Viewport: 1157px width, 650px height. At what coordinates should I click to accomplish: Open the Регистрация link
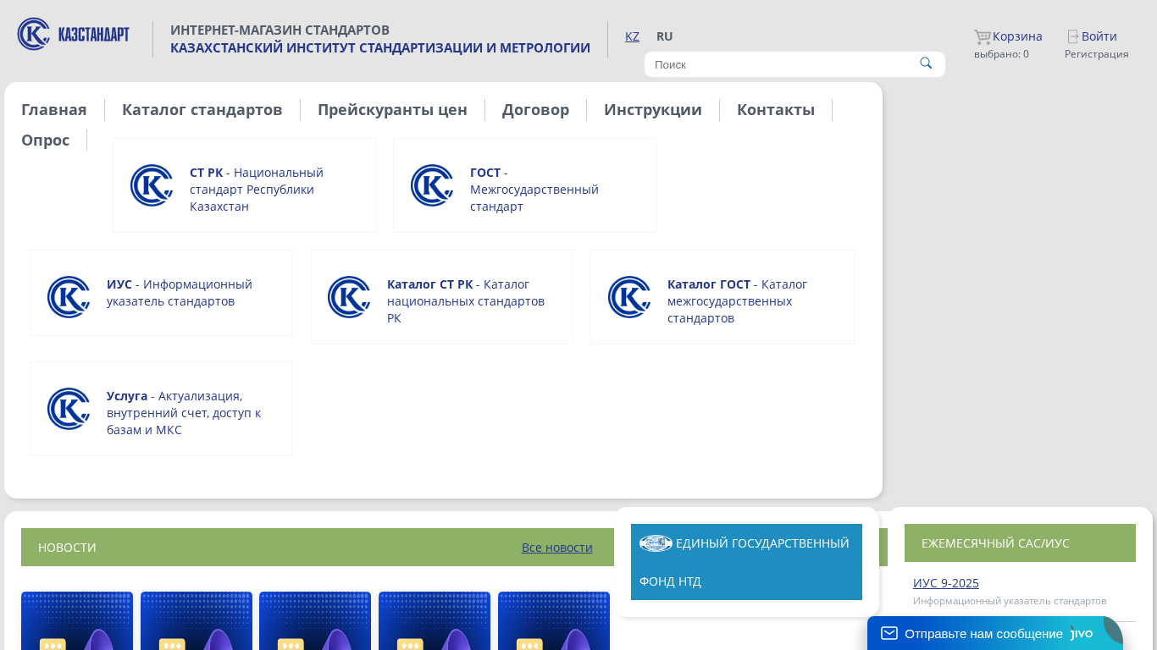point(1096,54)
